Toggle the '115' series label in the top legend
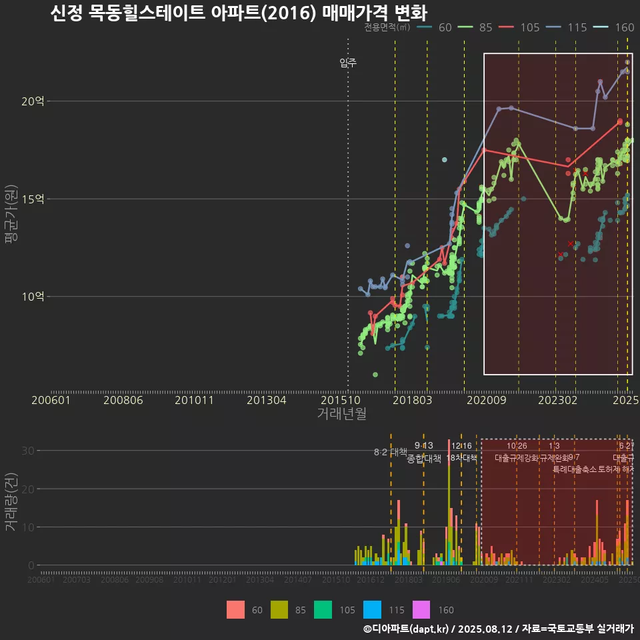The width and height of the screenshot is (640, 640). 577,27
